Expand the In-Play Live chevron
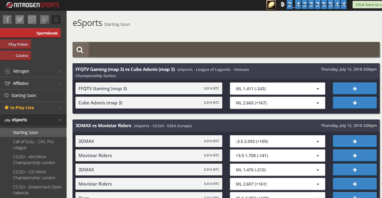 (x=60, y=108)
